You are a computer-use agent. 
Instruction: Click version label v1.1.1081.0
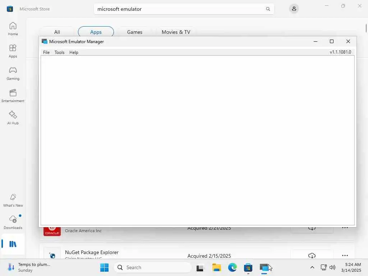(x=340, y=52)
